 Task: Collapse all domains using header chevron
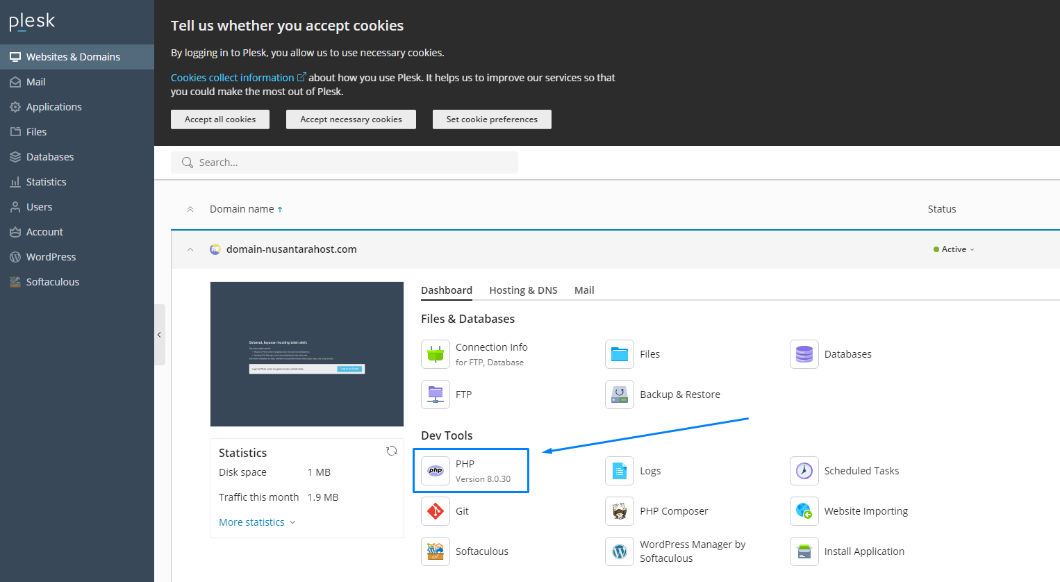[190, 209]
